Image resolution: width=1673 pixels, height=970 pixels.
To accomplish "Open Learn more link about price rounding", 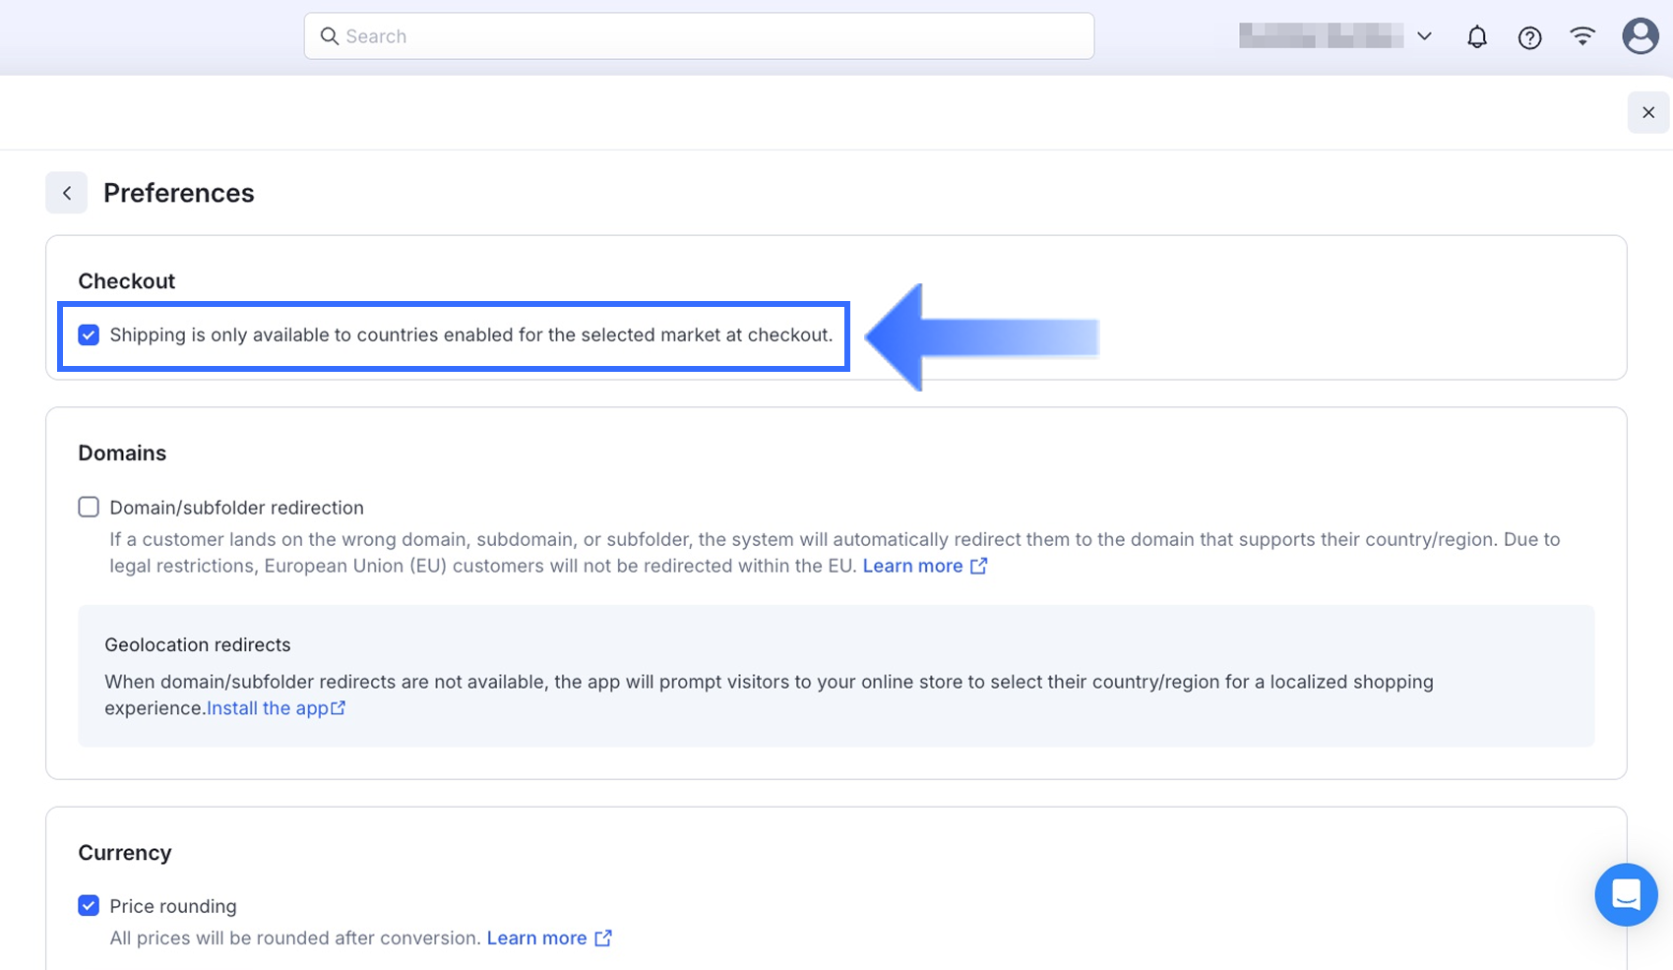I will tap(536, 938).
